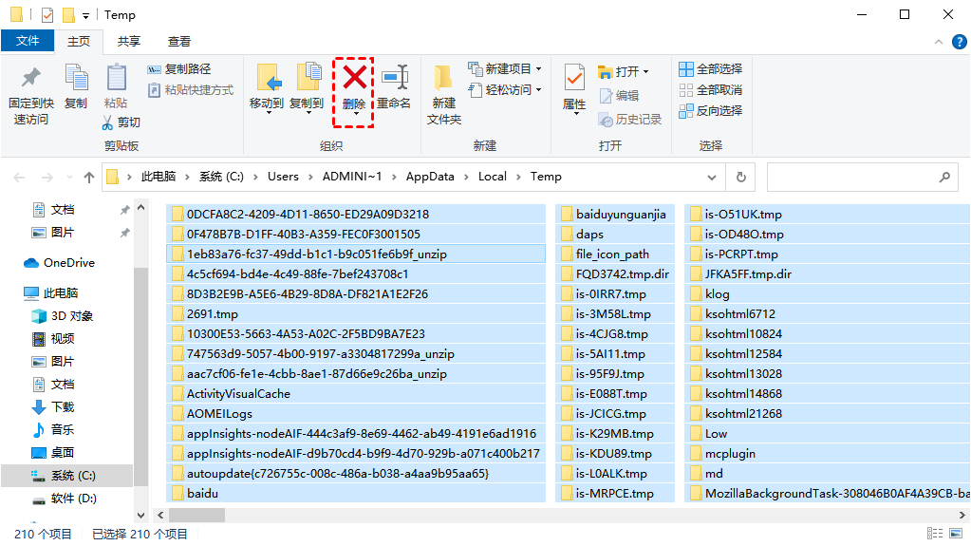This screenshot has width=971, height=546.
Task: Click Invert Selection (反向选择)
Action: (x=711, y=111)
